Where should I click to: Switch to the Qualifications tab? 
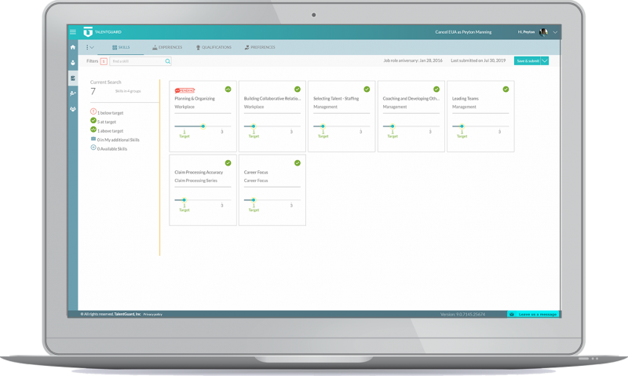214,47
